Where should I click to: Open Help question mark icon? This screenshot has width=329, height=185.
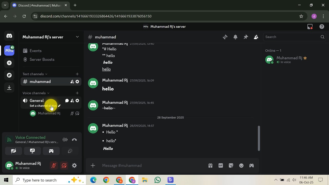click(322, 26)
